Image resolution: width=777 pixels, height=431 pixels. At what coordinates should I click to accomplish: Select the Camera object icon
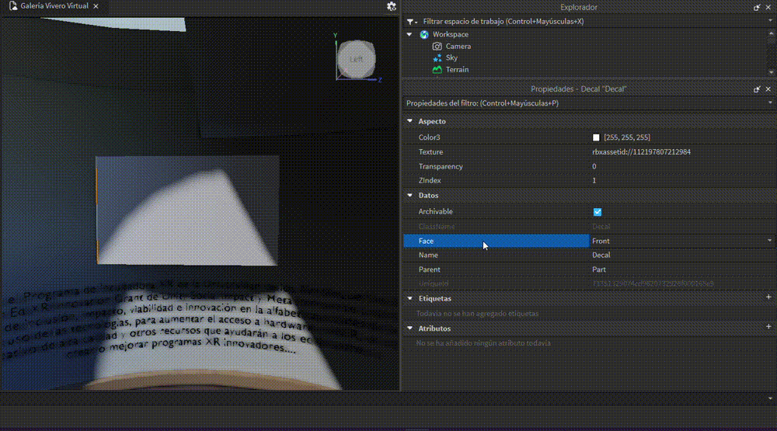tap(437, 47)
